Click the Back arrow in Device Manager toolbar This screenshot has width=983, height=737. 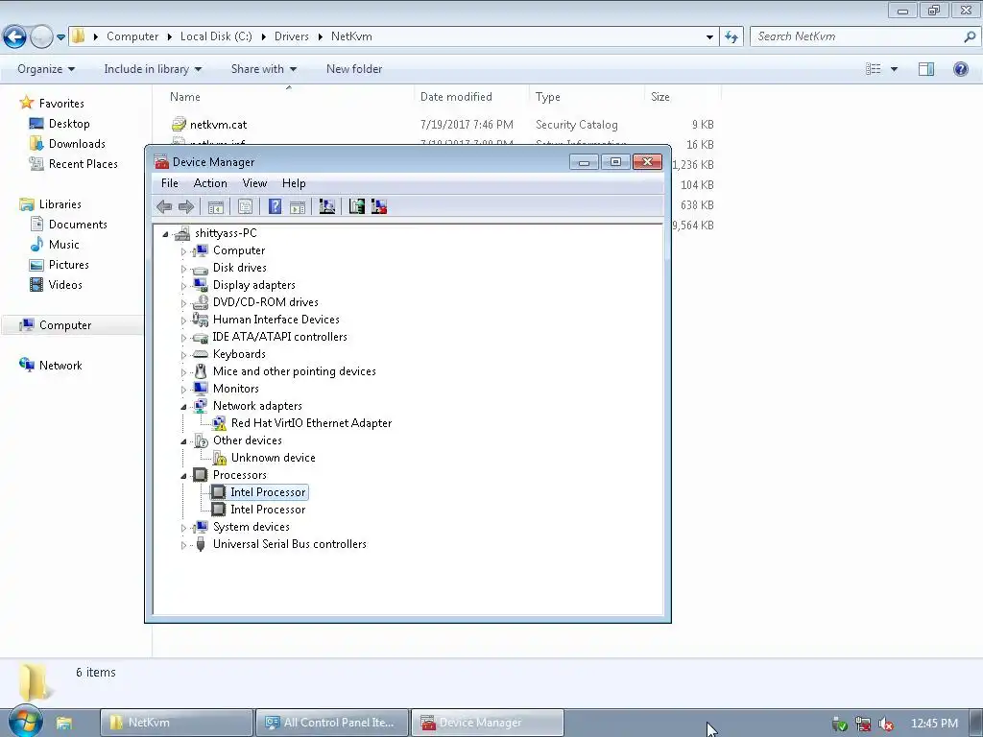coord(164,206)
